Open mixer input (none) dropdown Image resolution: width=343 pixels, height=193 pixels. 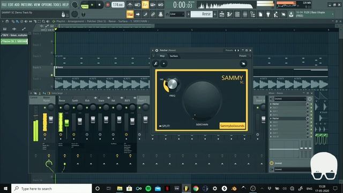tap(290, 99)
